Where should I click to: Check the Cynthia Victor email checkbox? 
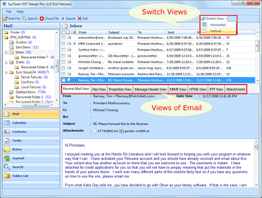pyautogui.click(x=63, y=50)
